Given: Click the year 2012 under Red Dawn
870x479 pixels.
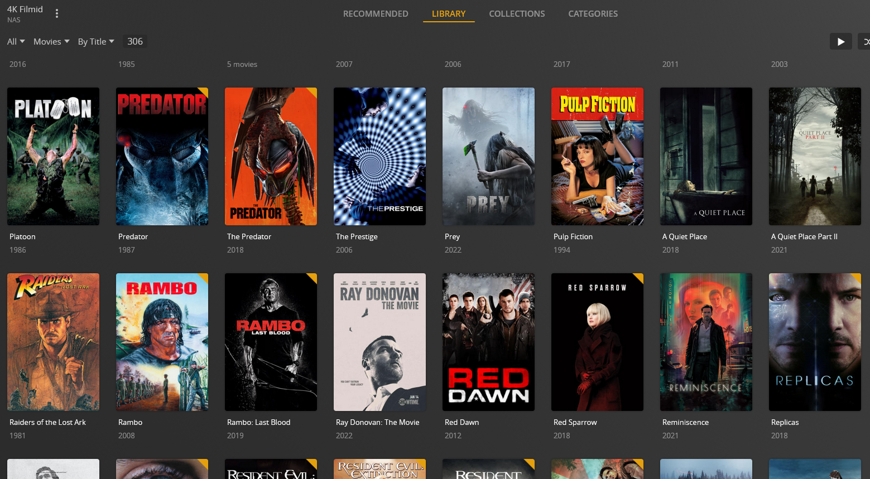Looking at the screenshot, I should pos(453,436).
